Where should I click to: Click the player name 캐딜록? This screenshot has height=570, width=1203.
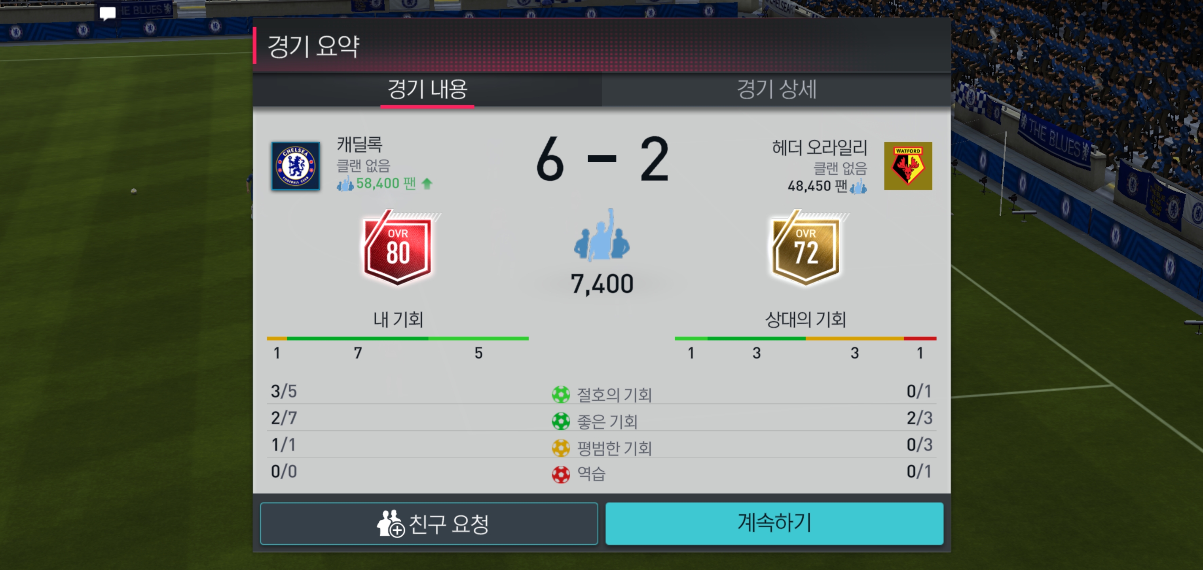tap(360, 144)
